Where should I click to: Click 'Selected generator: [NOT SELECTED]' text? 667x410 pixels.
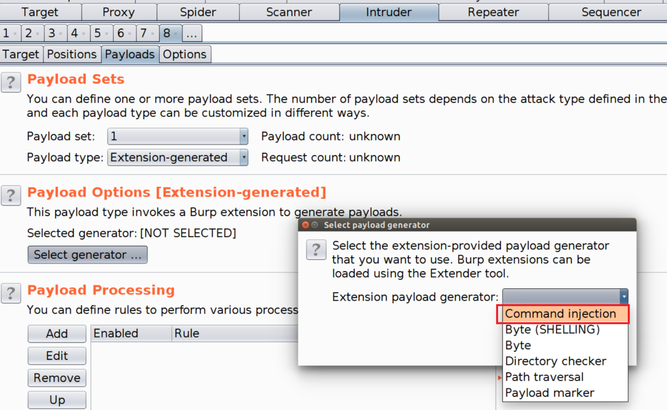(x=132, y=233)
